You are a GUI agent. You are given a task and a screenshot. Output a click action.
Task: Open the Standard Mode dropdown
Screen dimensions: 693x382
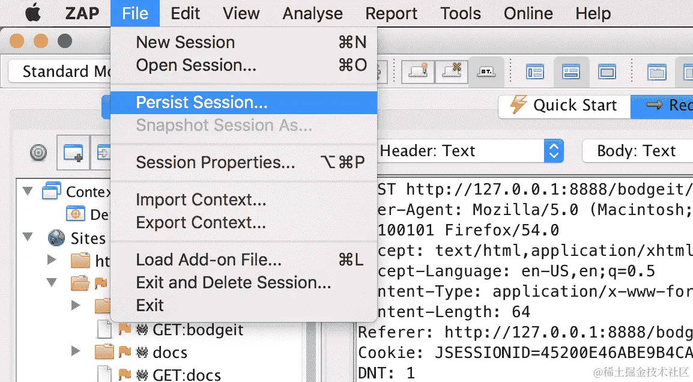pyautogui.click(x=59, y=71)
